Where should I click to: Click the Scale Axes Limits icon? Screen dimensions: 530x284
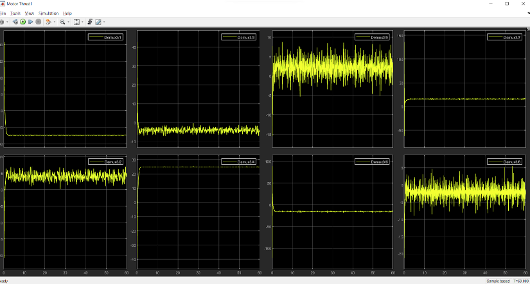coord(76,21)
